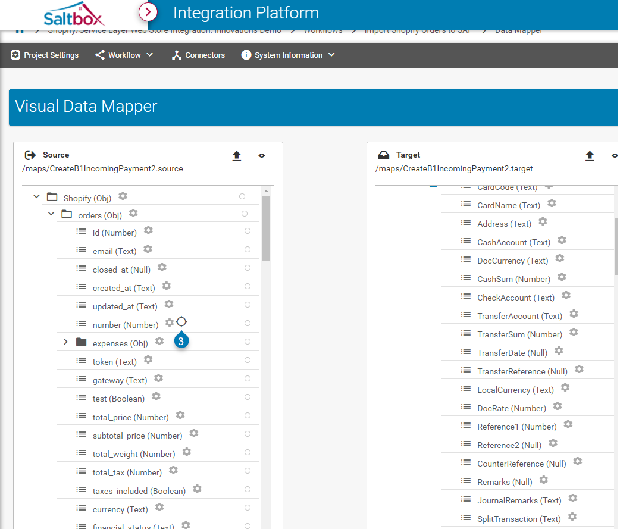Viewport: 620px width, 529px height.
Task: Open the Connectors menu item
Action: (x=199, y=55)
